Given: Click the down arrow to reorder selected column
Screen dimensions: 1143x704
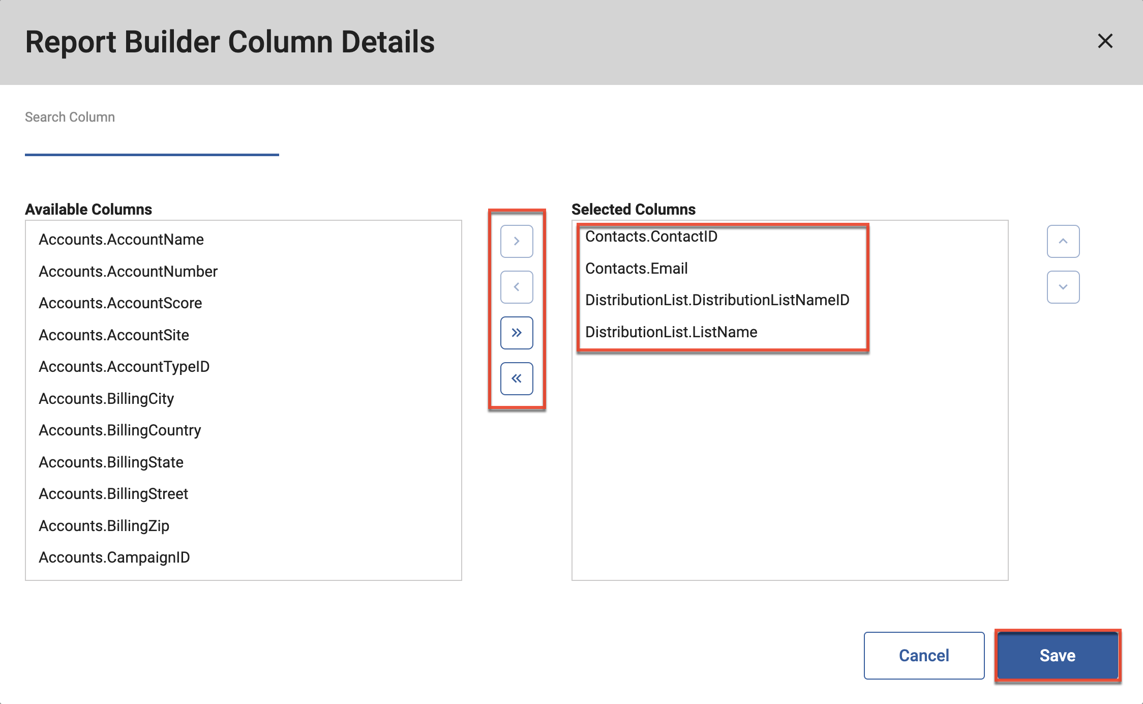Looking at the screenshot, I should coord(1062,287).
